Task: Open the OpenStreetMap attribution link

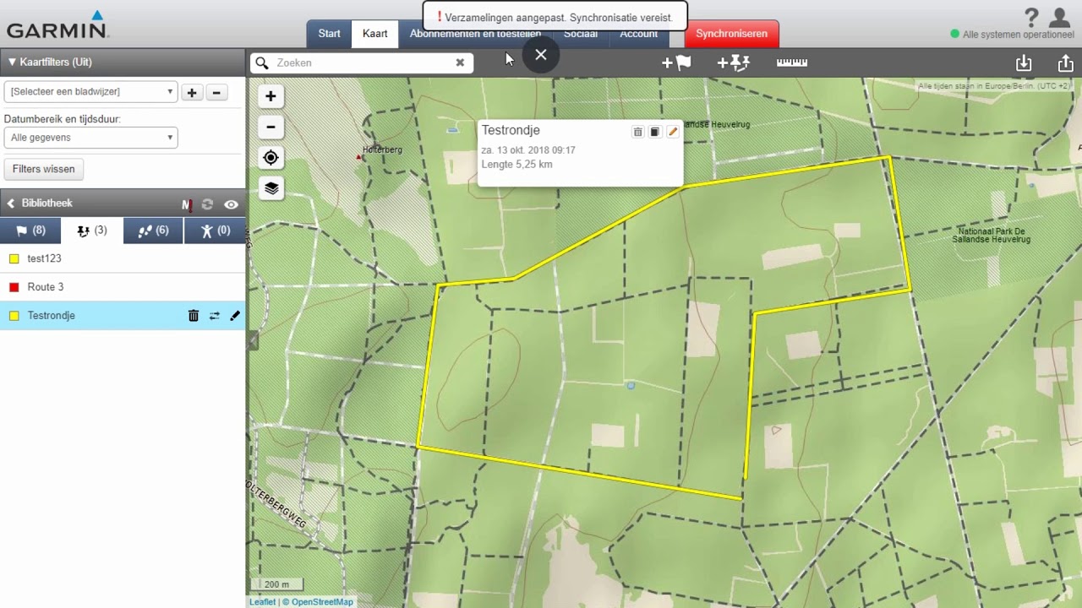Action: (322, 602)
